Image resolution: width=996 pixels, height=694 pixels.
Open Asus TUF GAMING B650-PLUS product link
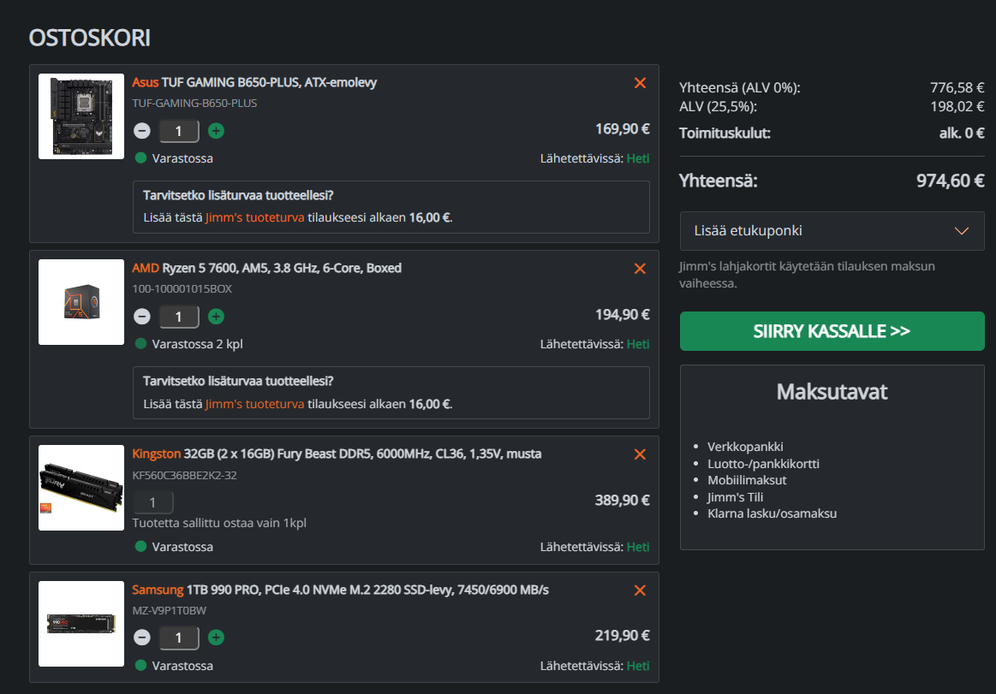(x=254, y=82)
